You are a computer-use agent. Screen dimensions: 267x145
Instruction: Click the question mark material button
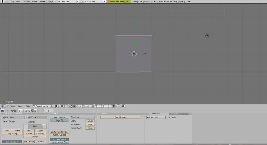44,126
